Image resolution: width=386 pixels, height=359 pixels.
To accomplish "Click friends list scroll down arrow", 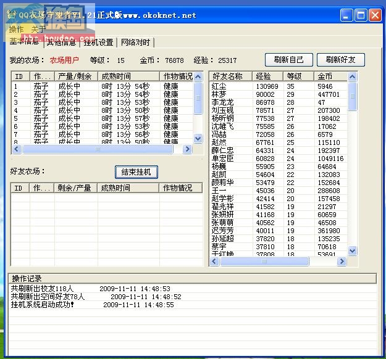I will [x=352, y=250].
